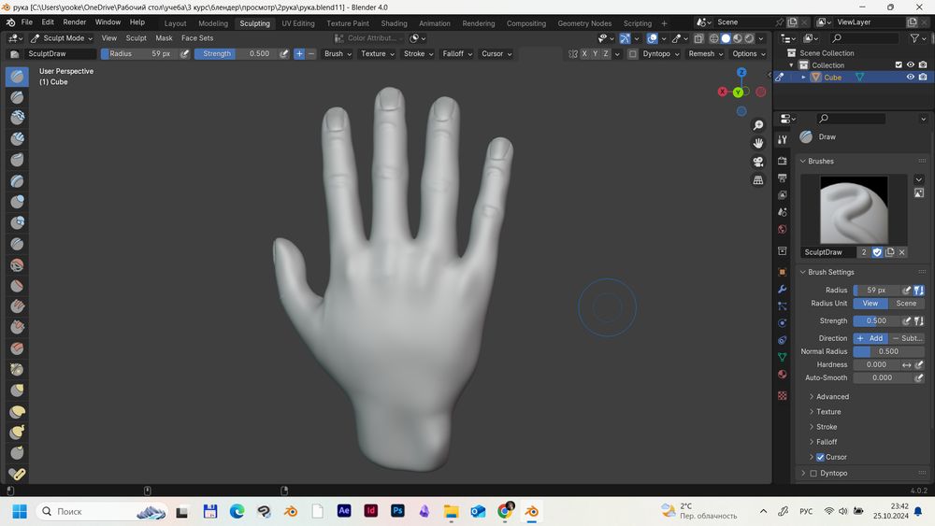Click the pan hand icon in the viewport
935x526 pixels.
pyautogui.click(x=758, y=143)
